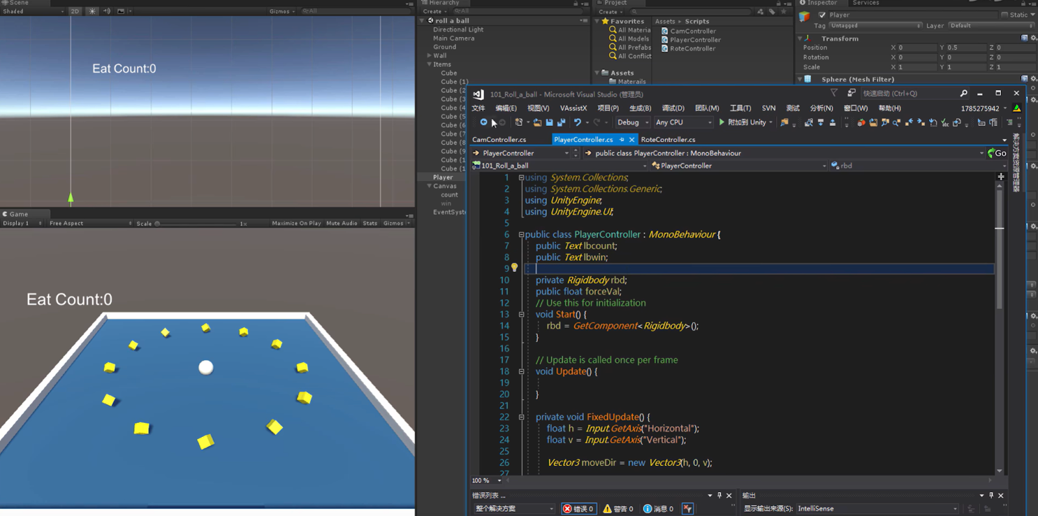
Task: Toggle scene lighting sun icon
Action: tap(92, 11)
